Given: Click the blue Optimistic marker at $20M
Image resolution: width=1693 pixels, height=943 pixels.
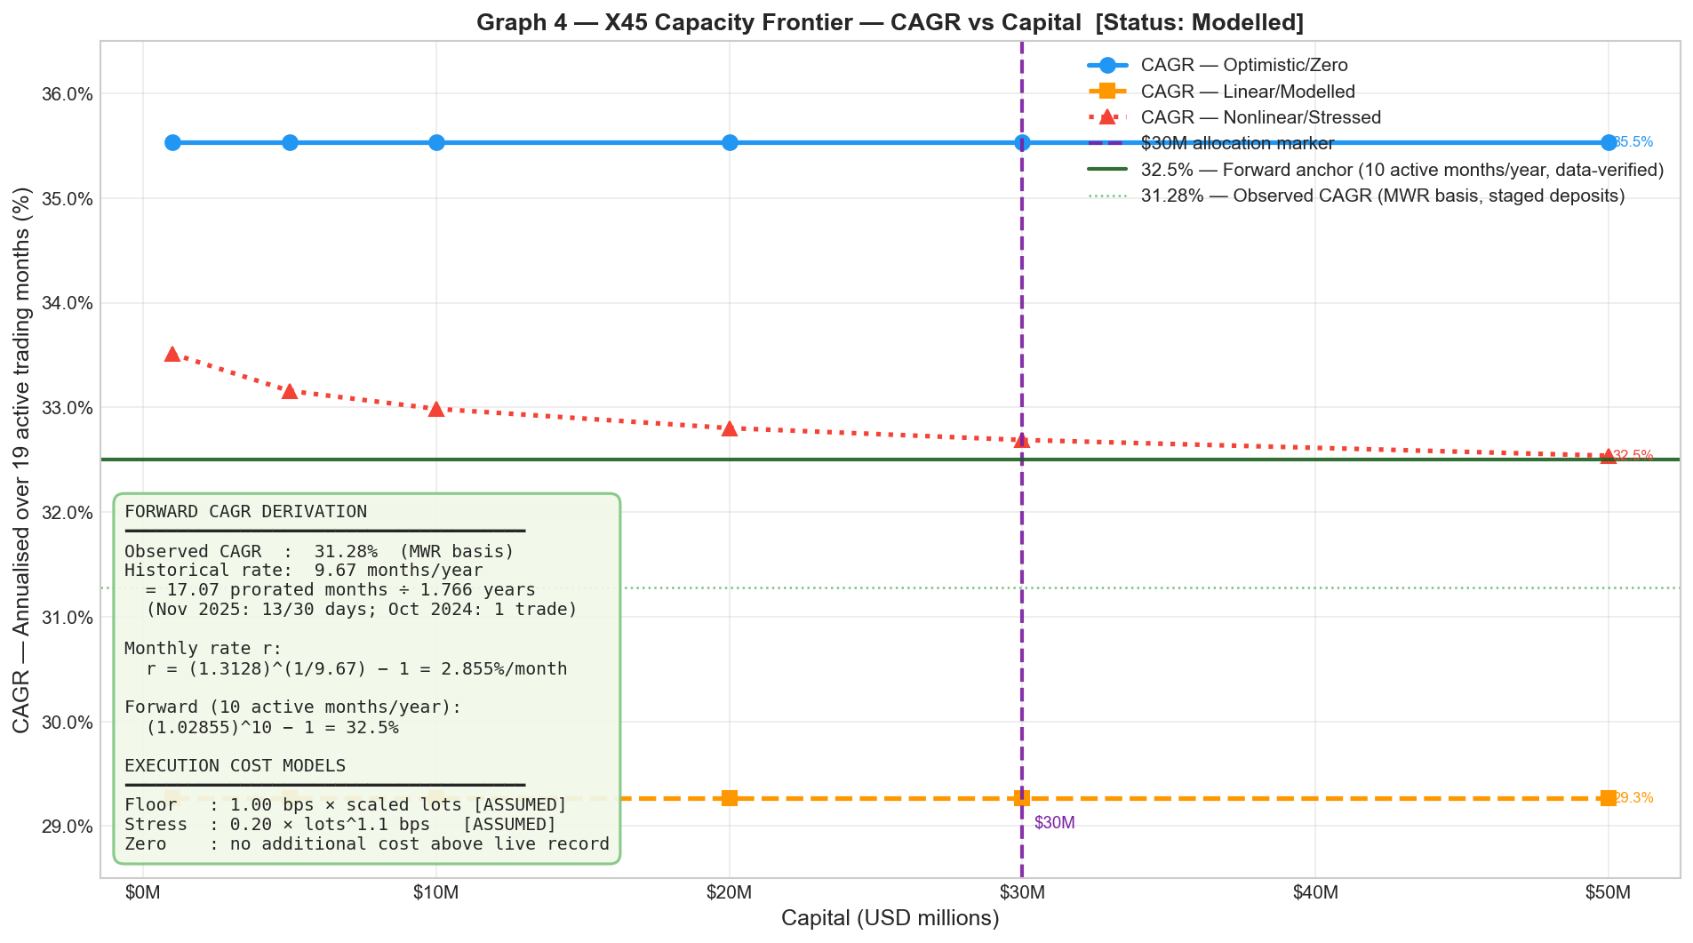Looking at the screenshot, I should point(730,142).
